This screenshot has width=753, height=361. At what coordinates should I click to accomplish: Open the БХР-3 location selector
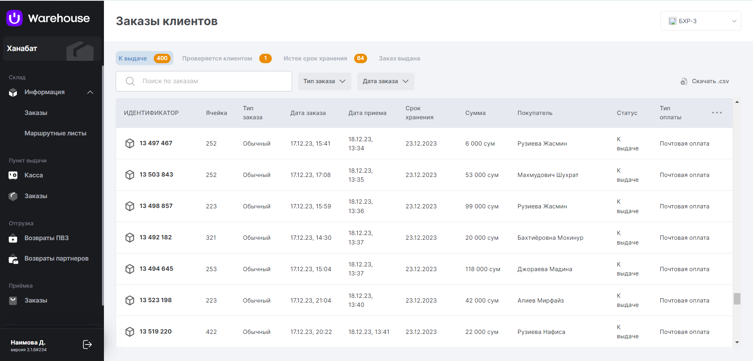pyautogui.click(x=700, y=21)
